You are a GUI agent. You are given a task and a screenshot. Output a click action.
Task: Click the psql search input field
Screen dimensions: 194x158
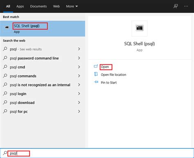point(97,153)
